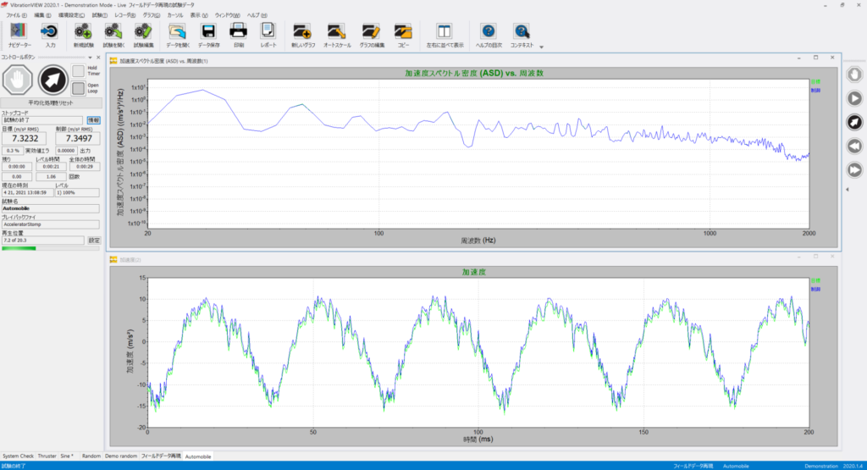Open the コントロールボタン panel dropdown arrow

point(90,58)
